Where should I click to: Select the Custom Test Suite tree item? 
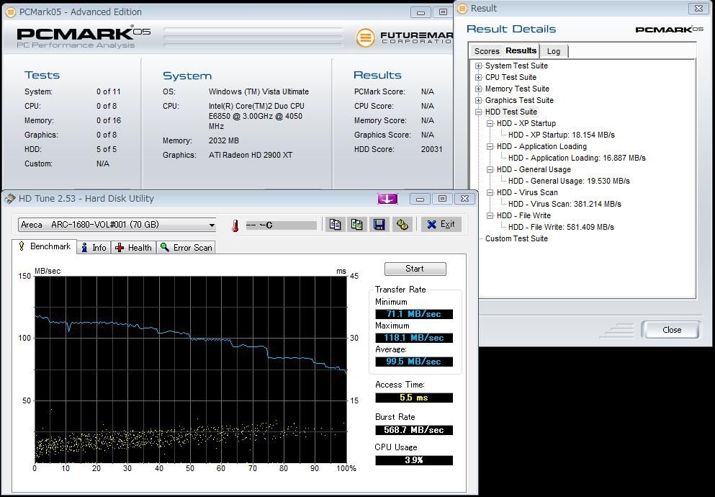pos(516,238)
